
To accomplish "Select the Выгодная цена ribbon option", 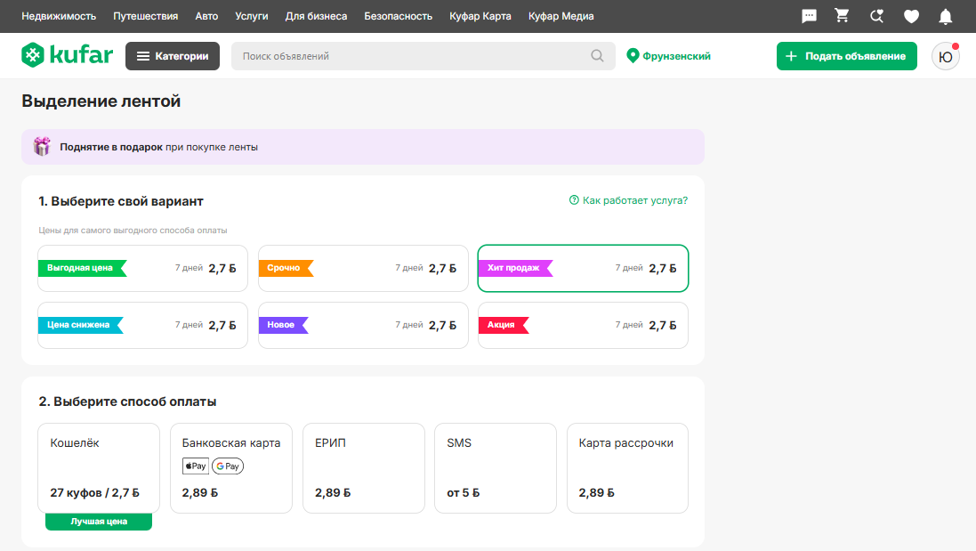I will (142, 268).
